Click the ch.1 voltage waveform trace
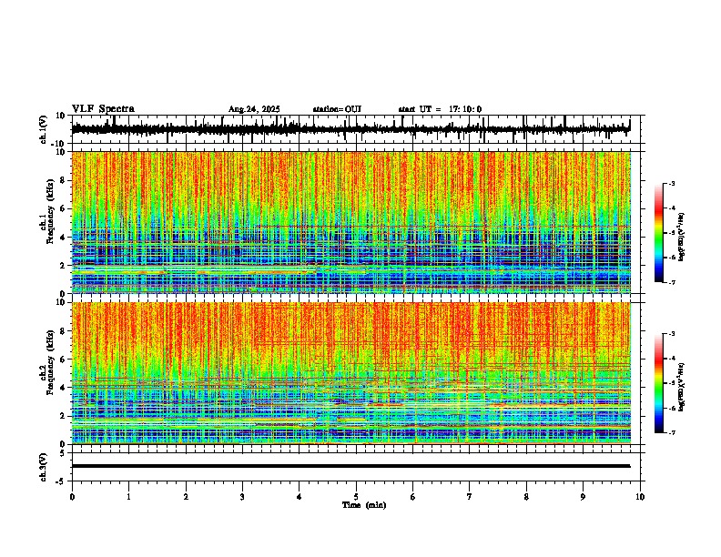Image resolution: width=721 pixels, height=557 pixels. pyautogui.click(x=350, y=129)
